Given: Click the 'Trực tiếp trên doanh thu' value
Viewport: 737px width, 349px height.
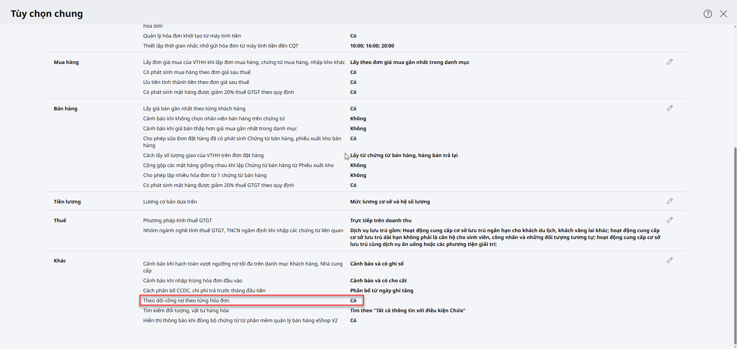Looking at the screenshot, I should coord(381,220).
